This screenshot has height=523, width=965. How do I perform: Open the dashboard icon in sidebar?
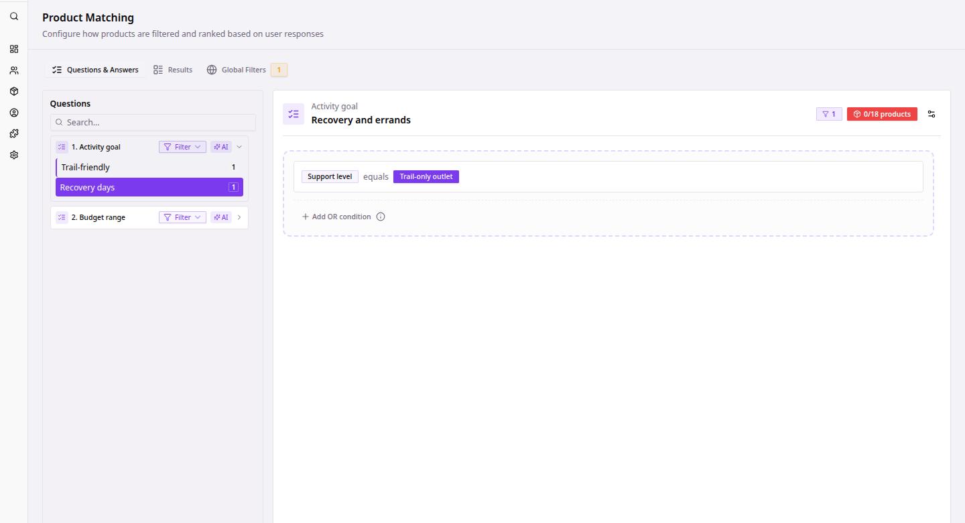(x=14, y=49)
